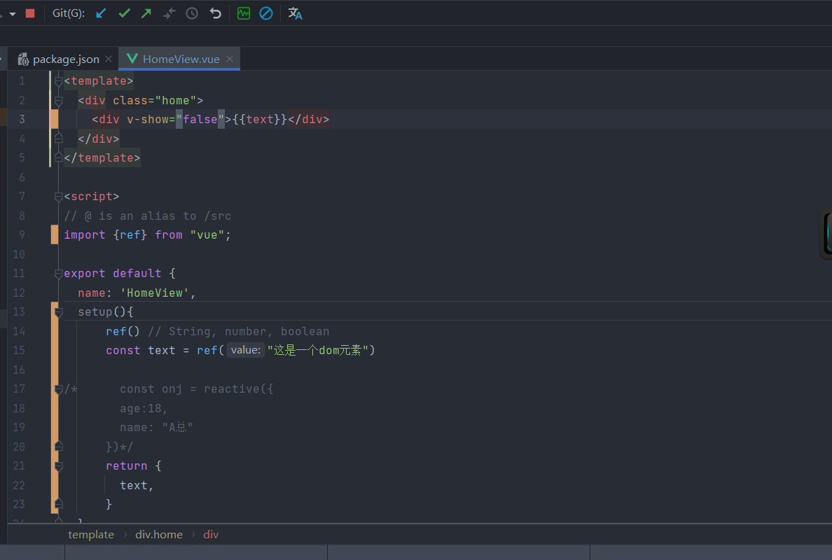Viewport: 832px width, 560px height.
Task: Select template breadcrumb
Action: 91,535
